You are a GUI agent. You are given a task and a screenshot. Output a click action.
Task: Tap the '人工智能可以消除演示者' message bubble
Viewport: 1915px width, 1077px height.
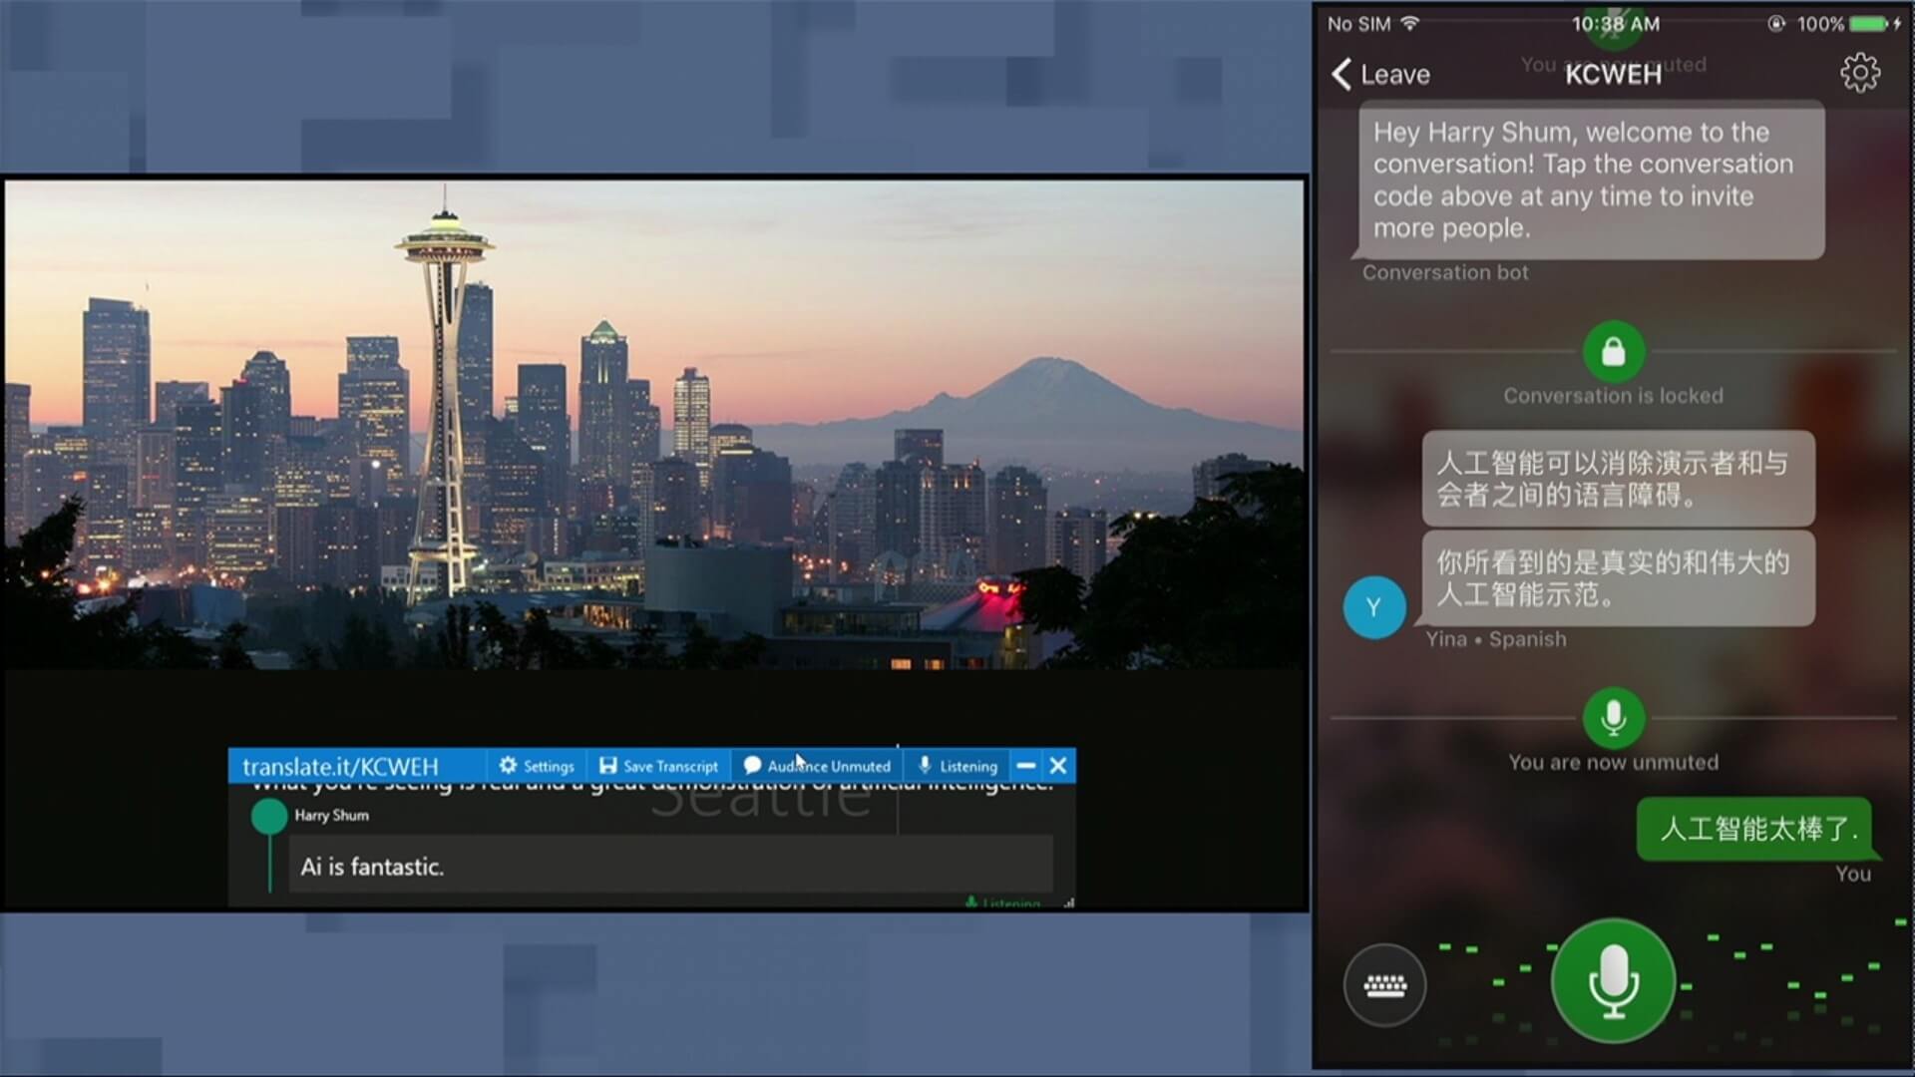[x=1618, y=479]
